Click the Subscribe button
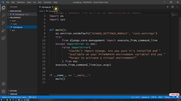This screenshot has height=101, width=181. 174,95
